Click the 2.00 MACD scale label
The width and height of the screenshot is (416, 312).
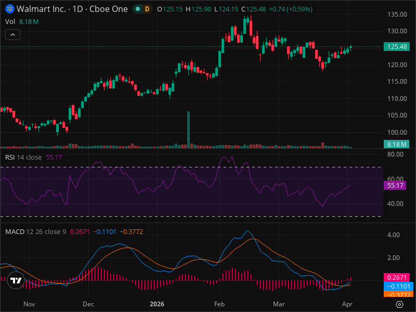pos(394,257)
